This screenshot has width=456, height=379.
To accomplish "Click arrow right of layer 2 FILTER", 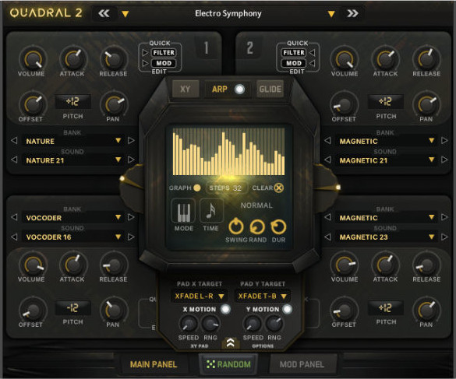I will (312, 53).
